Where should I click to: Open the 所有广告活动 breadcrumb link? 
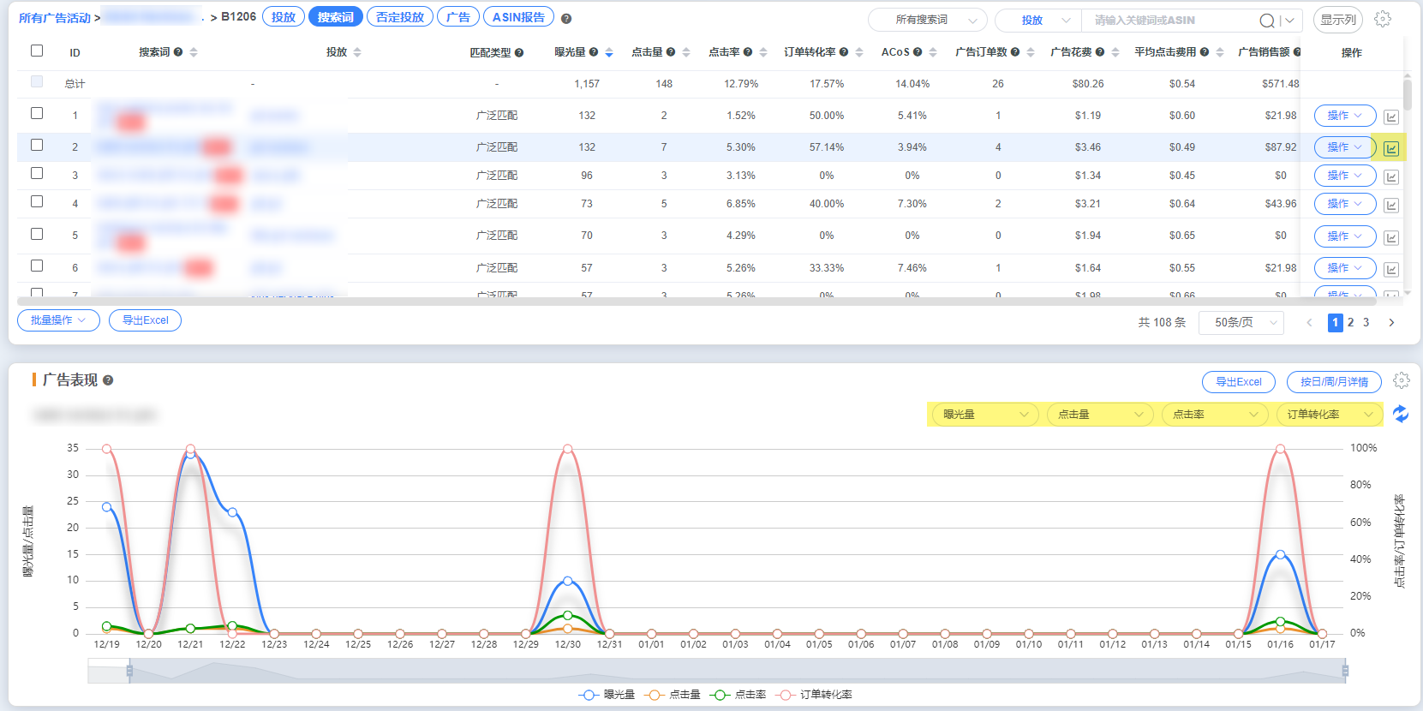[x=55, y=18]
